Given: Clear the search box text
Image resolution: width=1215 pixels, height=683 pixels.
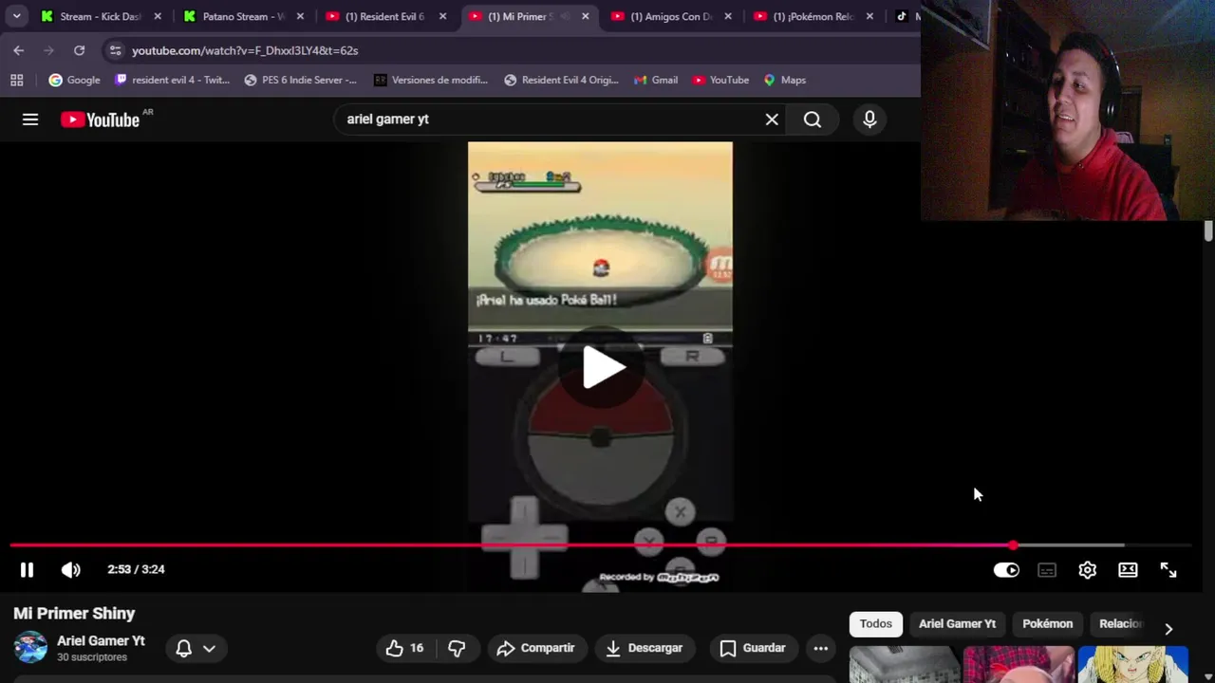Looking at the screenshot, I should point(772,120).
